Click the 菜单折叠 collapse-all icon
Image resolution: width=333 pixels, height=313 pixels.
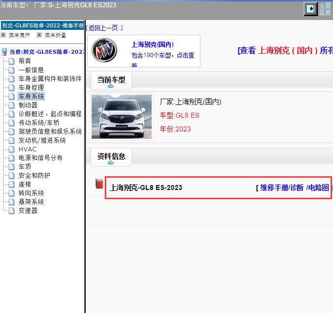pos(39,35)
